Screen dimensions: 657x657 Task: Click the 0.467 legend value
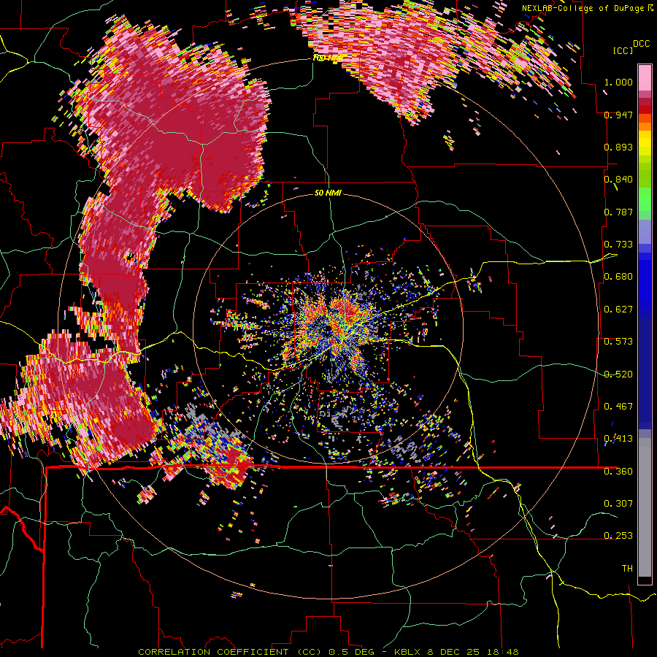pyautogui.click(x=618, y=407)
